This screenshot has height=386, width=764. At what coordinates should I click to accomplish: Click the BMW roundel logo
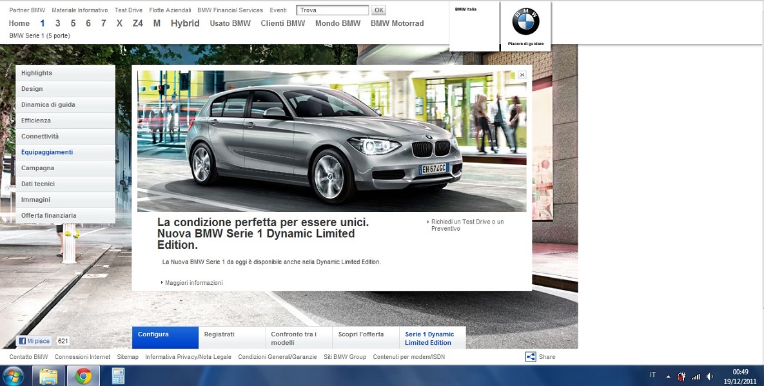[525, 21]
